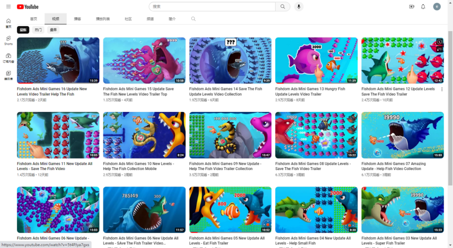Open title Fishdom Ads Mini Games 12
The height and width of the screenshot is (248, 453).
tap(398, 91)
